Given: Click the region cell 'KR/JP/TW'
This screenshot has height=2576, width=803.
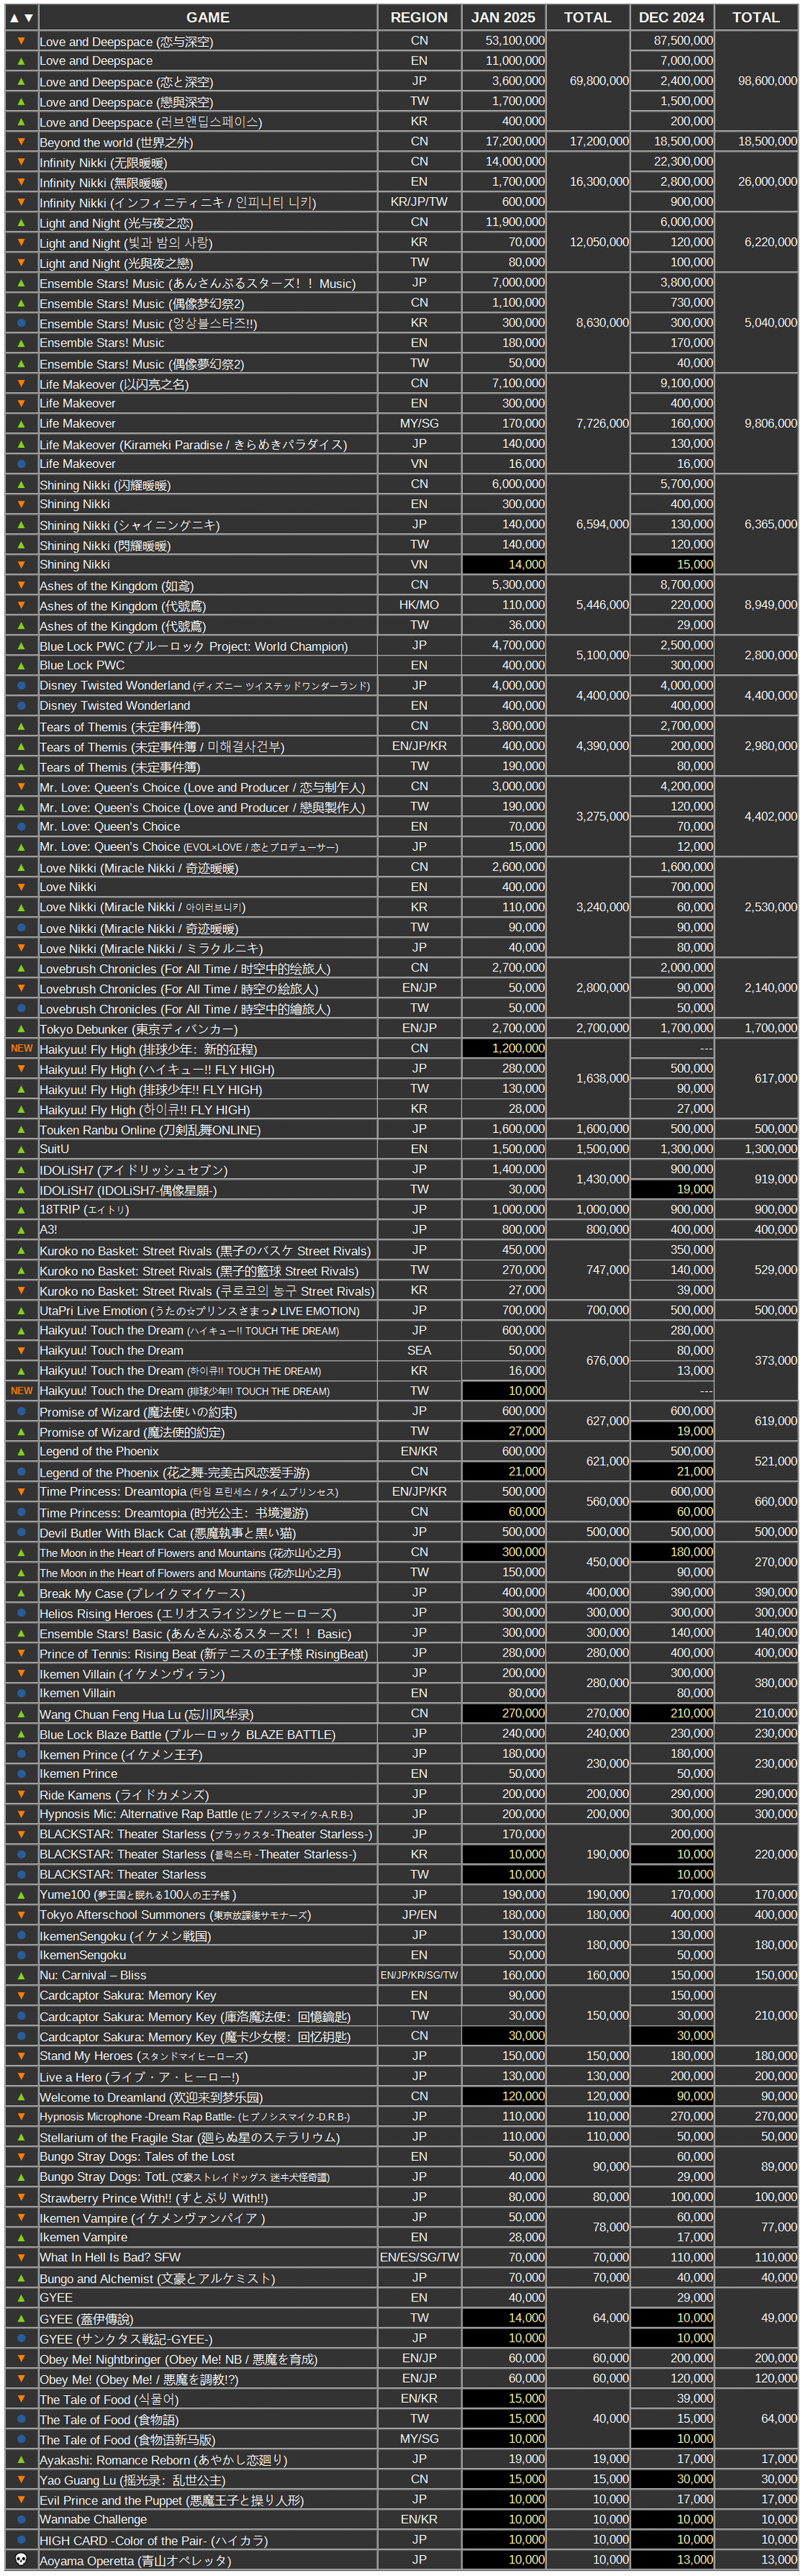Looking at the screenshot, I should tap(419, 202).
